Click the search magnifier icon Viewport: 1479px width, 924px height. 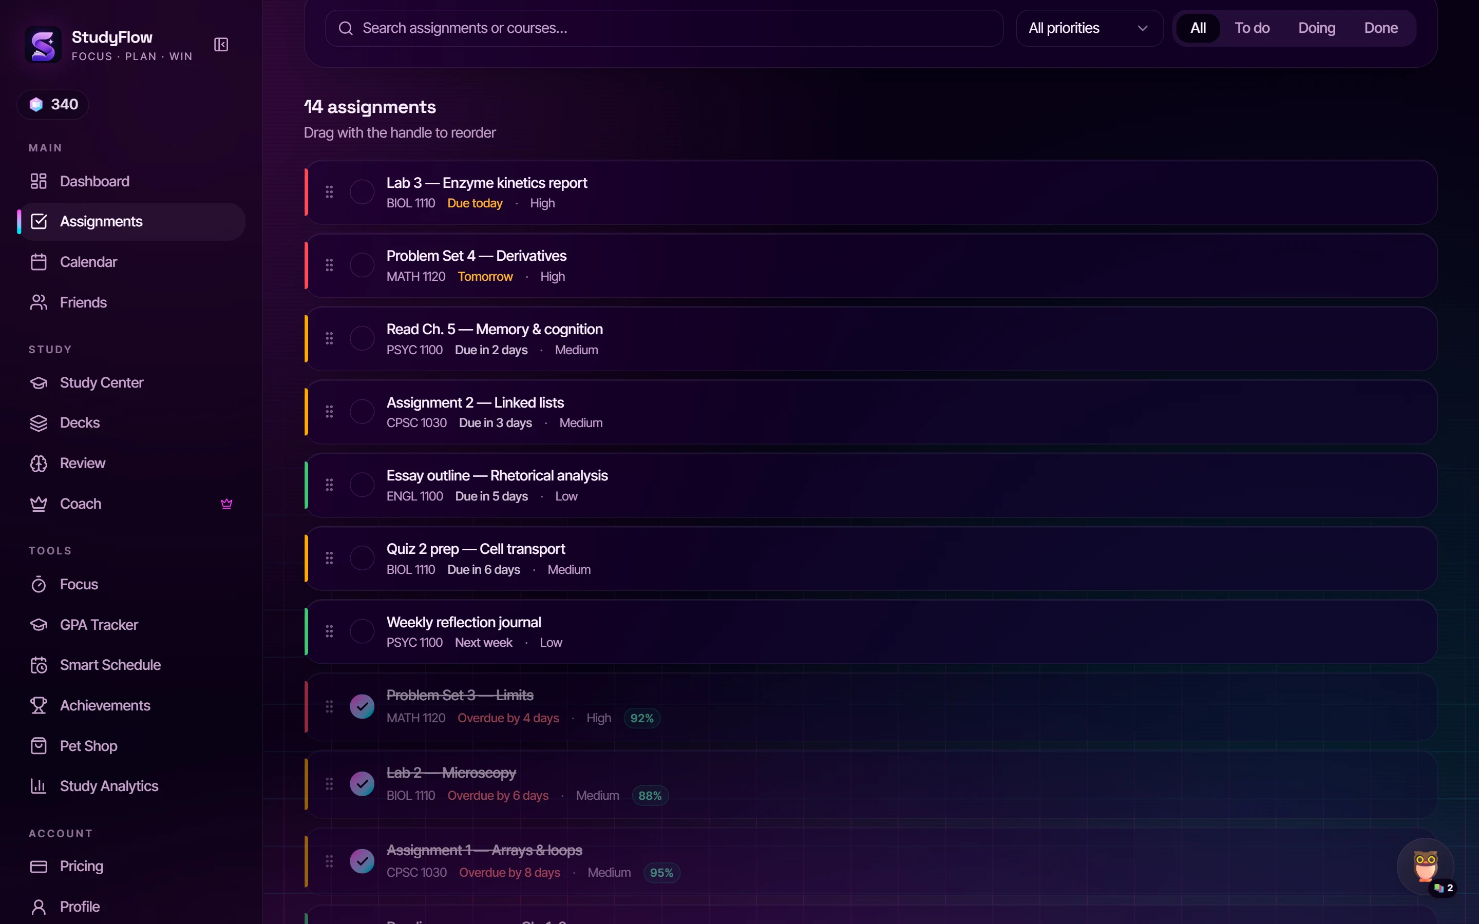pos(346,28)
